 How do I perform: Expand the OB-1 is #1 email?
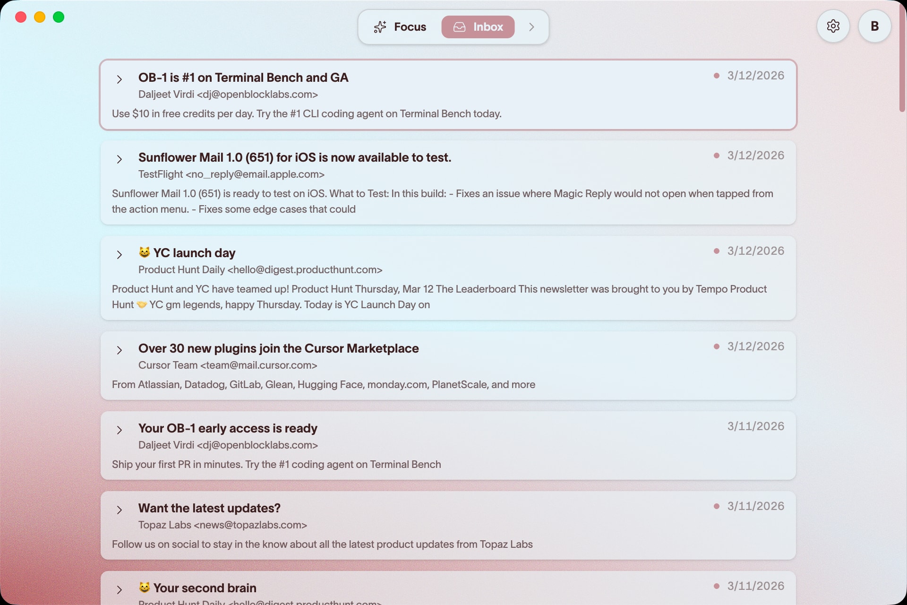point(120,79)
